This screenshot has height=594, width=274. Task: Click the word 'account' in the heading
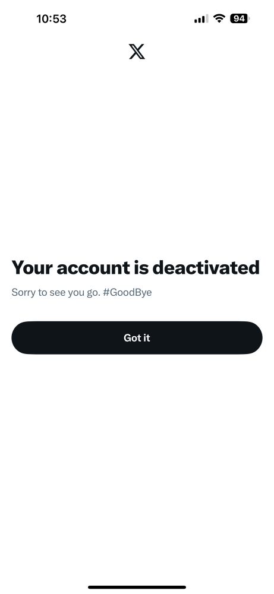coord(93,268)
